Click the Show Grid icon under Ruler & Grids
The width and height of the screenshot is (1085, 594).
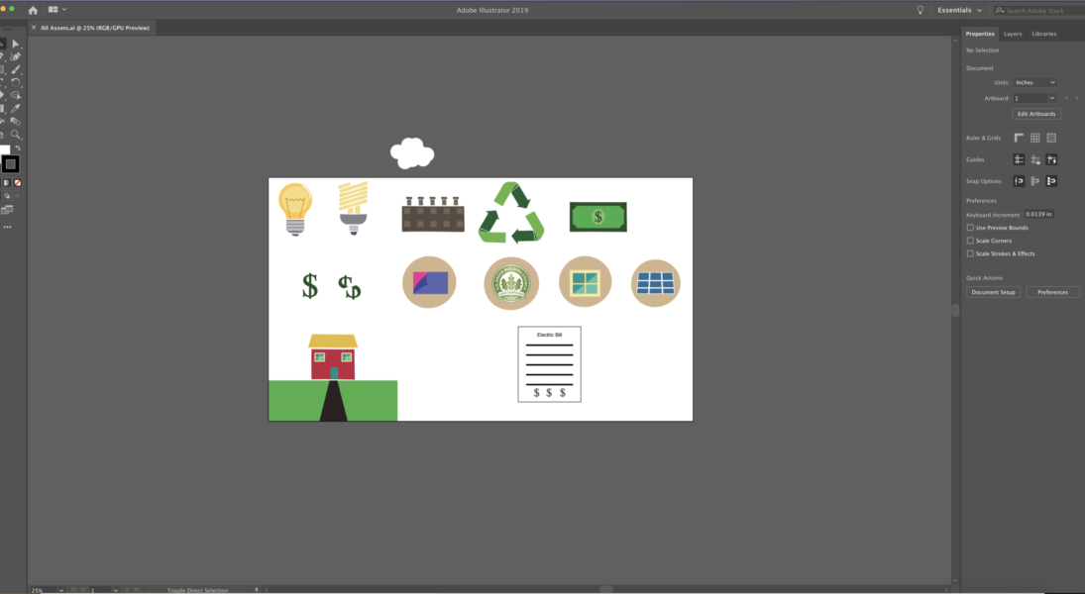[1034, 138]
